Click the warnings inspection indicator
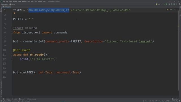Viewport: 181px width, 102px height. [168, 9]
